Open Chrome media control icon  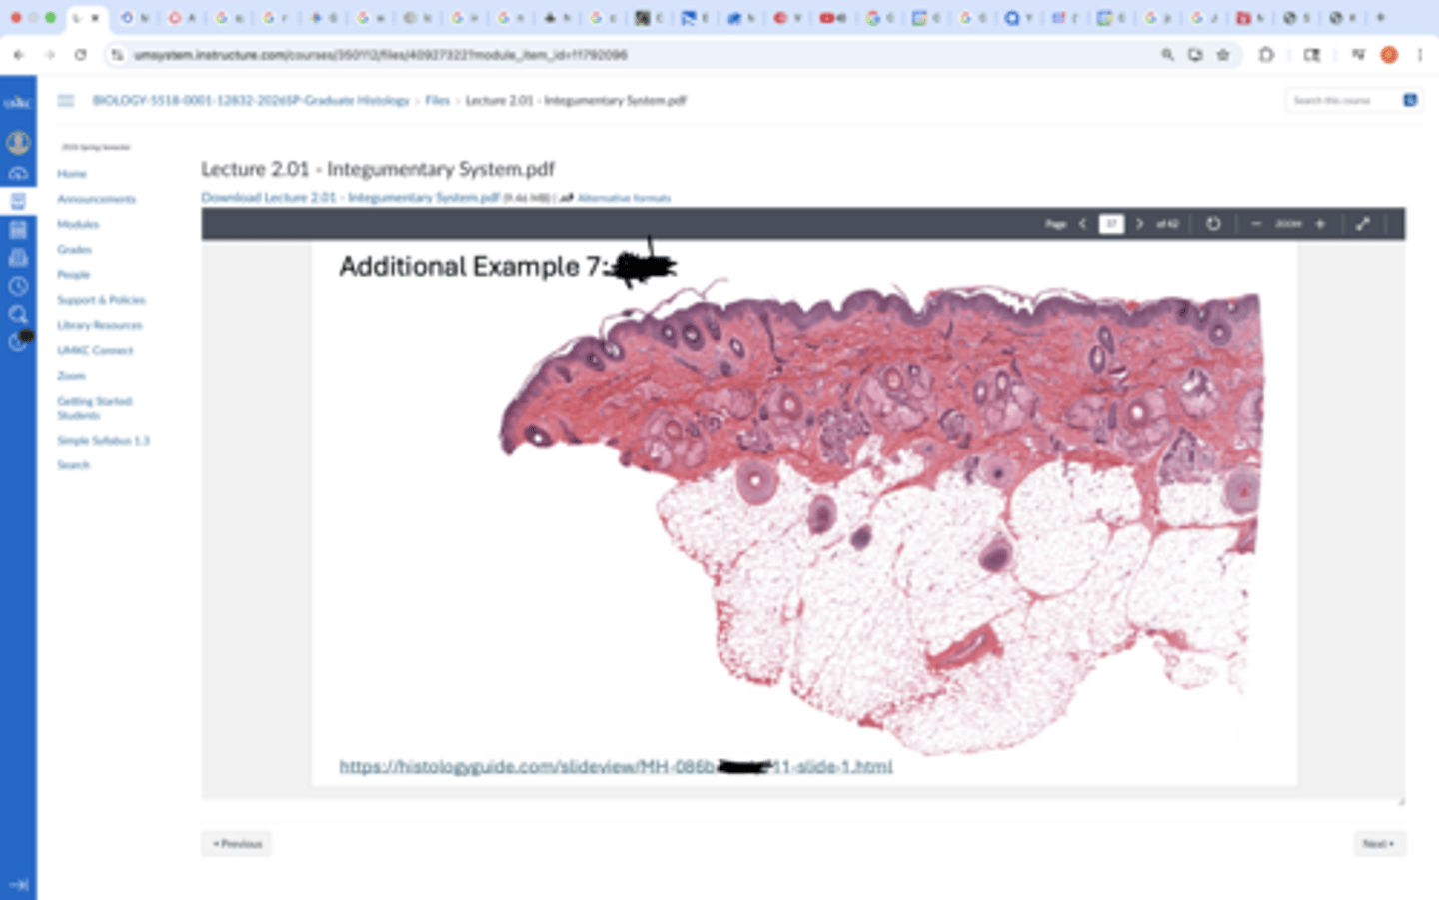point(1357,55)
